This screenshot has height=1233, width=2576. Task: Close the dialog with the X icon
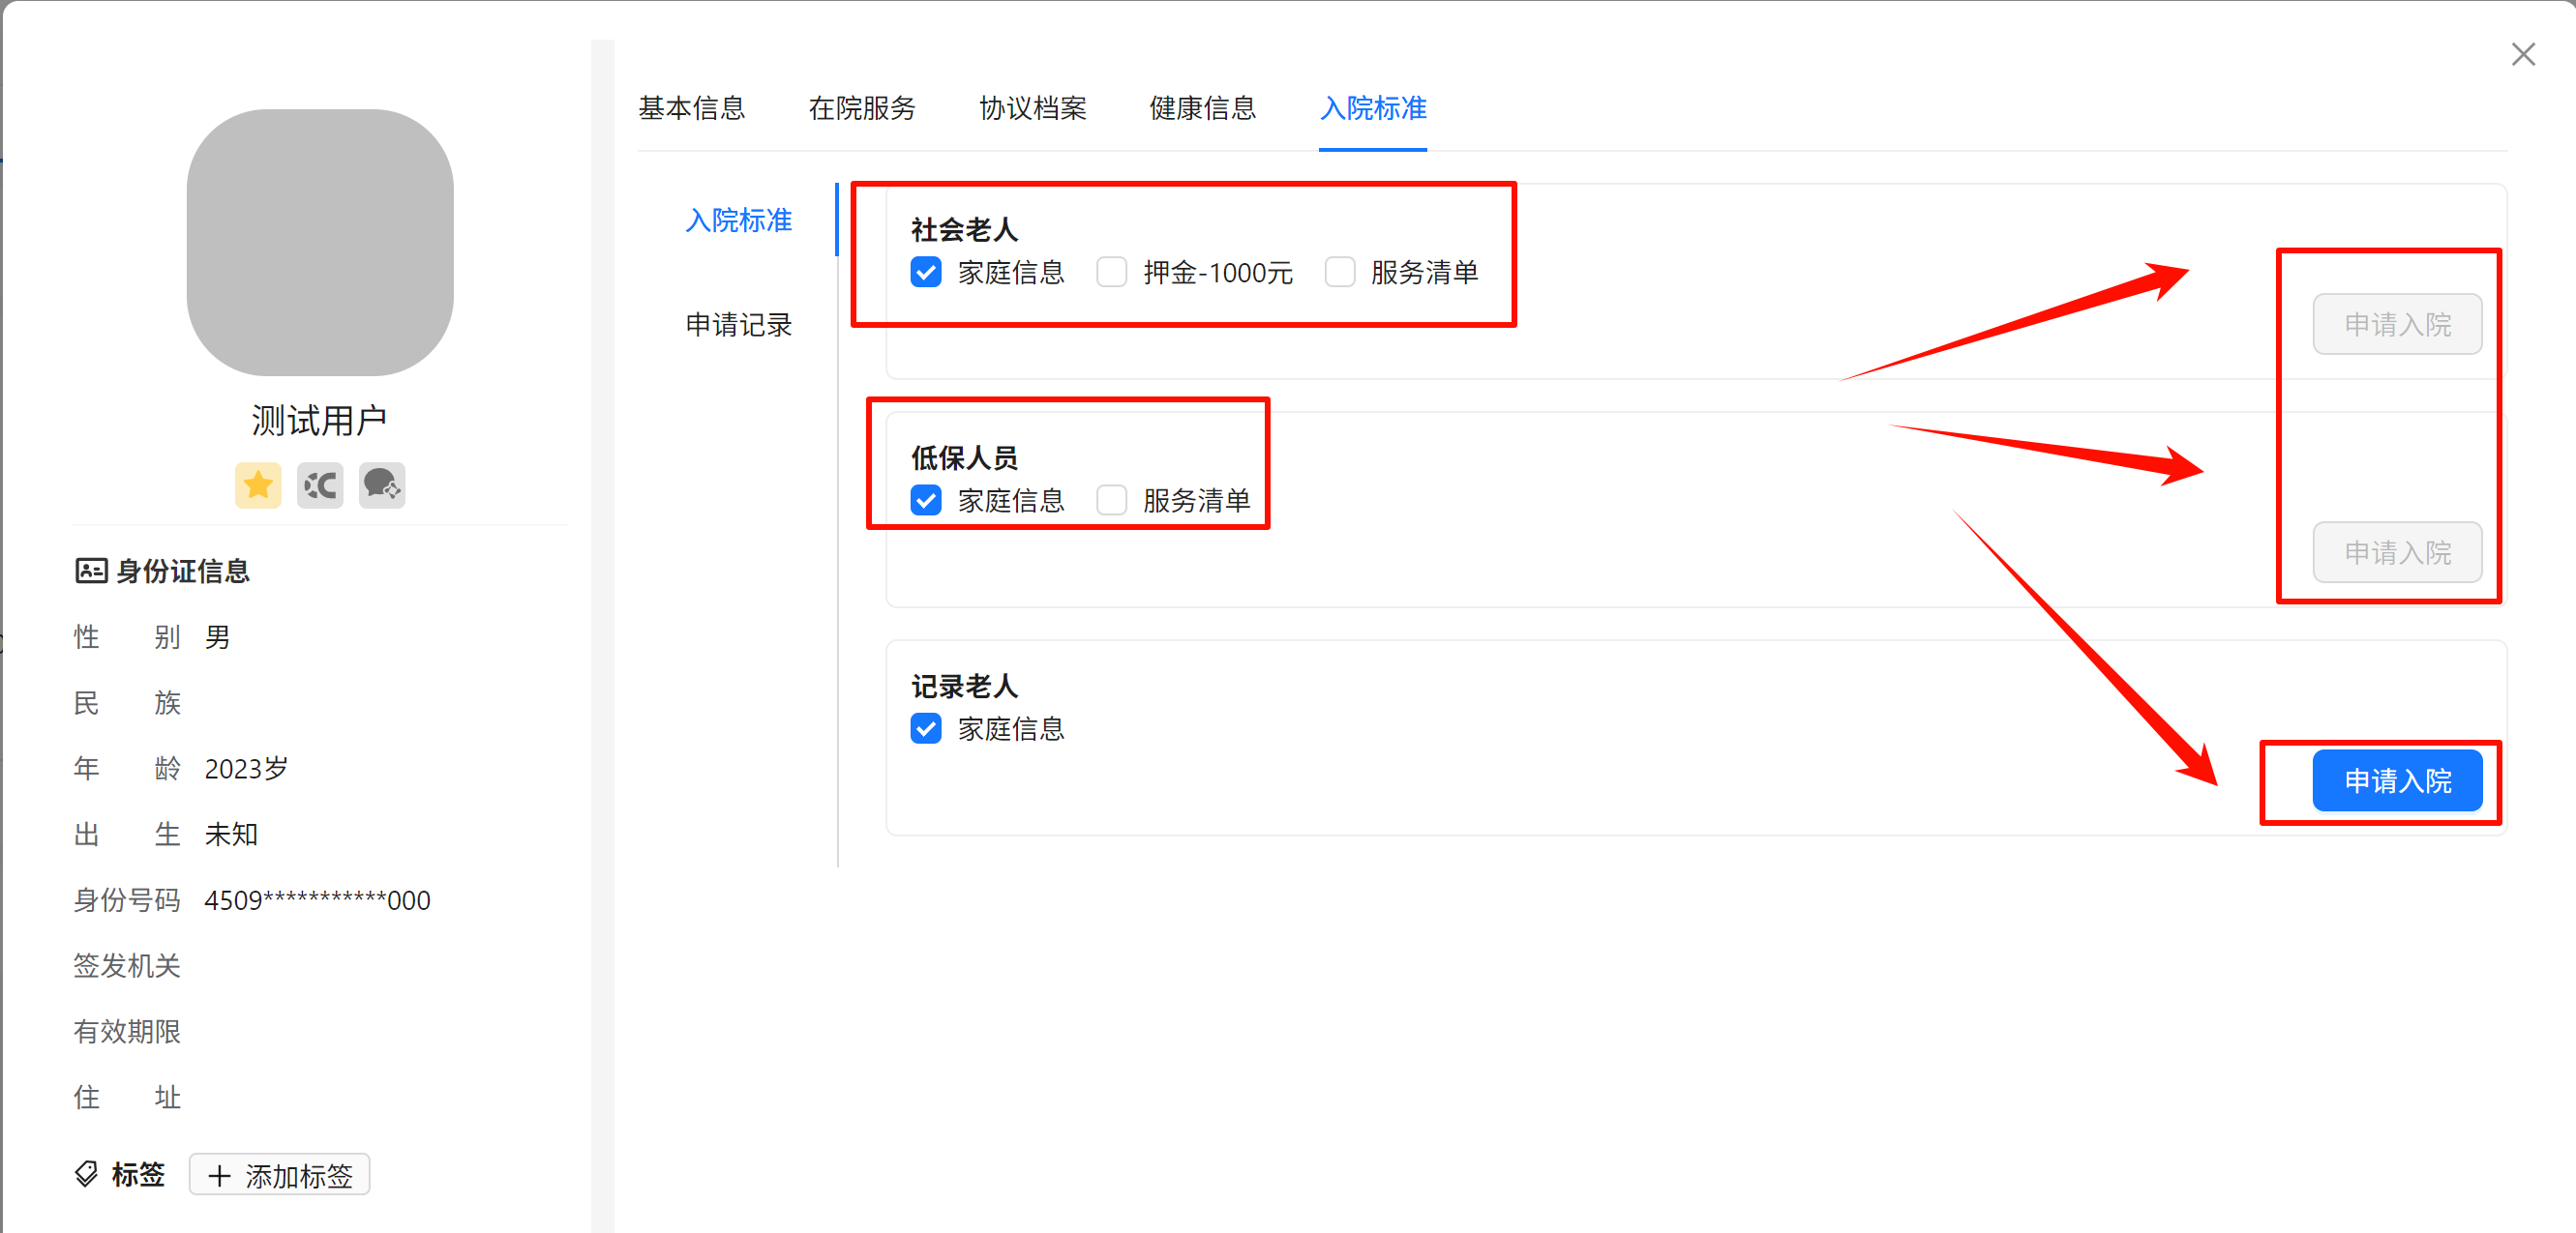click(2522, 55)
